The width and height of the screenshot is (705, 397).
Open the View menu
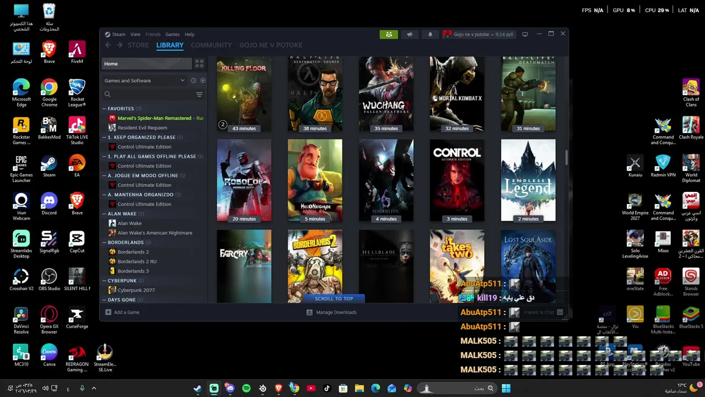pyautogui.click(x=135, y=34)
